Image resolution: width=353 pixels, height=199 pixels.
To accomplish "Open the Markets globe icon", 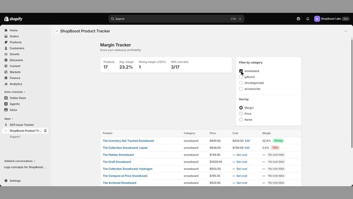I will click(6, 72).
